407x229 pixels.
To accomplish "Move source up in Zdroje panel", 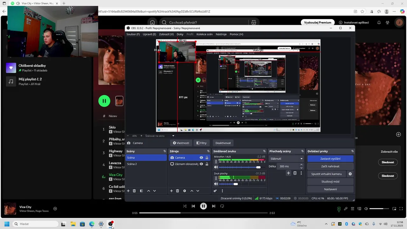I will point(192,191).
